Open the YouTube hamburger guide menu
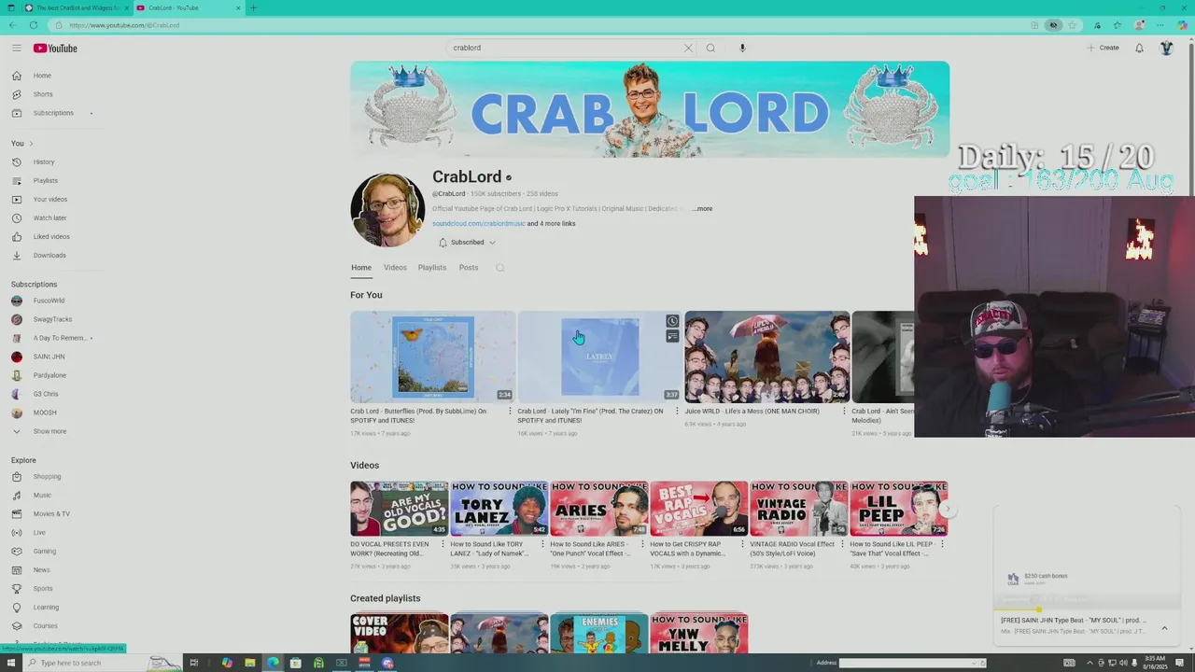The height and width of the screenshot is (672, 1195). tap(17, 48)
